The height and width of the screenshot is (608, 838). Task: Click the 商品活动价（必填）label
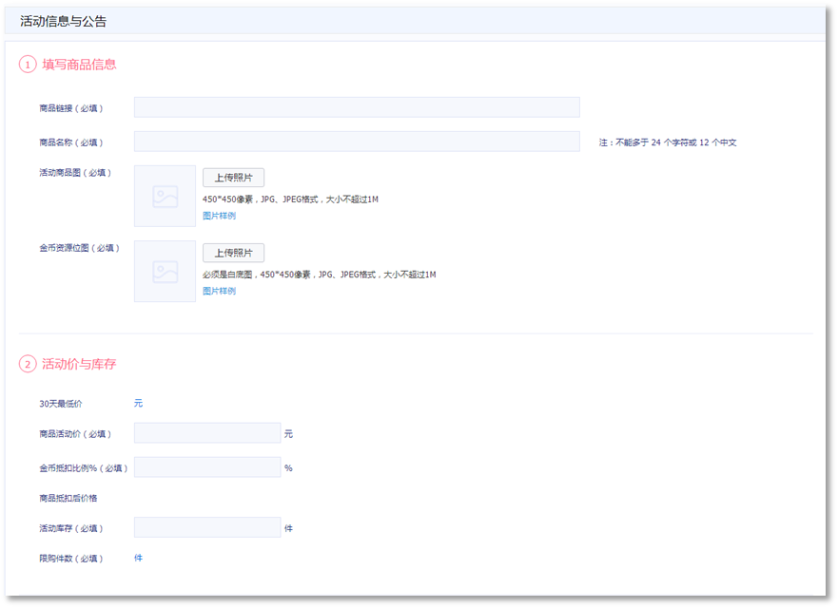click(75, 434)
